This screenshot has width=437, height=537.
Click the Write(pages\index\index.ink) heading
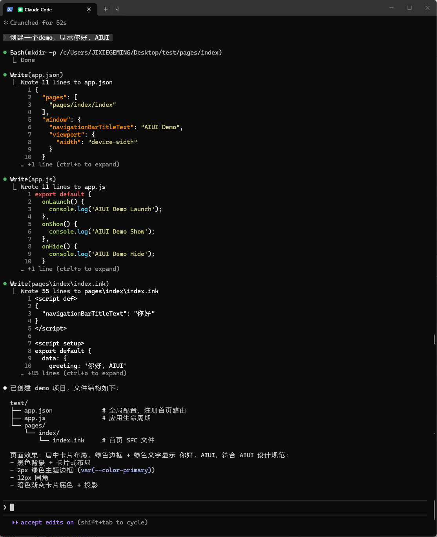(60, 284)
